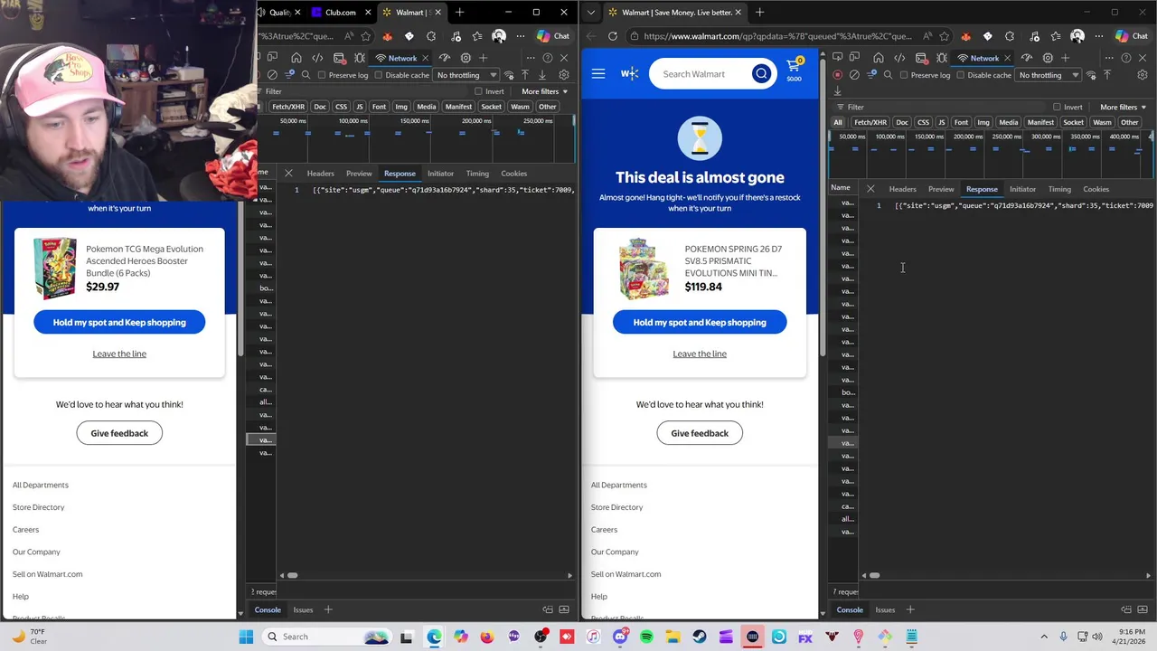Viewport: 1157px width, 651px height.
Task: Open search in right DevTools Network panel
Action: click(x=888, y=75)
